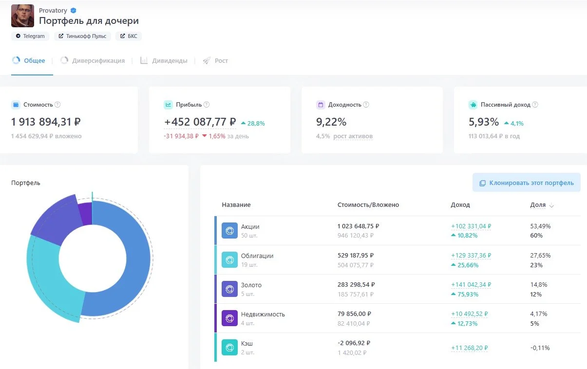Viewport: 587px width, 369px height.
Task: Click the +141 042,34 ₽ income of Золото
Action: click(x=471, y=285)
